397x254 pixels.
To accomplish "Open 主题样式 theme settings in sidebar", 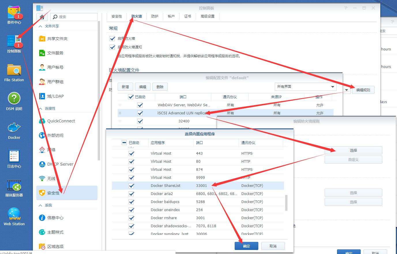I will [67, 232].
